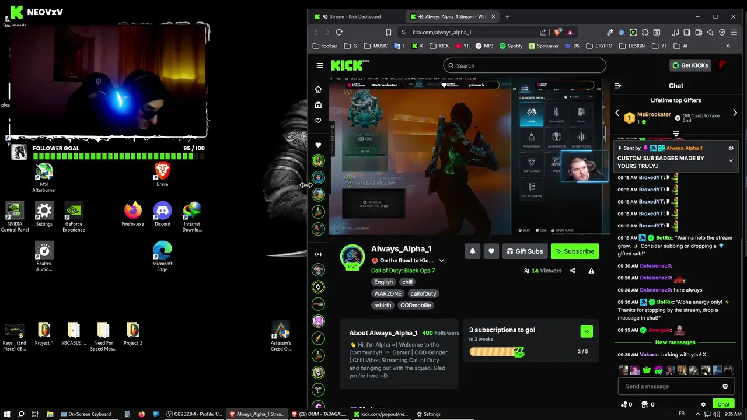The height and width of the screenshot is (420, 747).
Task: Report stream using warning triangle icon
Action: (591, 271)
